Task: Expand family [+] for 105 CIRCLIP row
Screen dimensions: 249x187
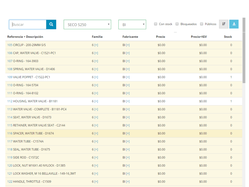Action: 96,45
